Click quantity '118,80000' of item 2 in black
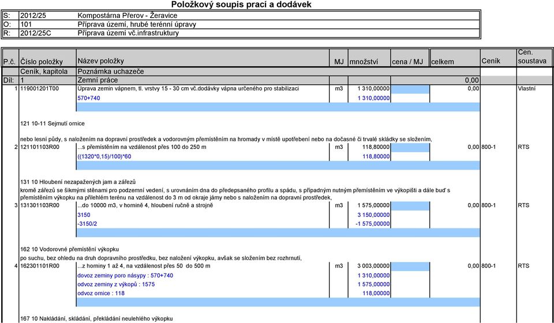 tap(376, 147)
